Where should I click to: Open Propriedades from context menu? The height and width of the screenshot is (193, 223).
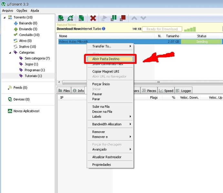[110, 164]
